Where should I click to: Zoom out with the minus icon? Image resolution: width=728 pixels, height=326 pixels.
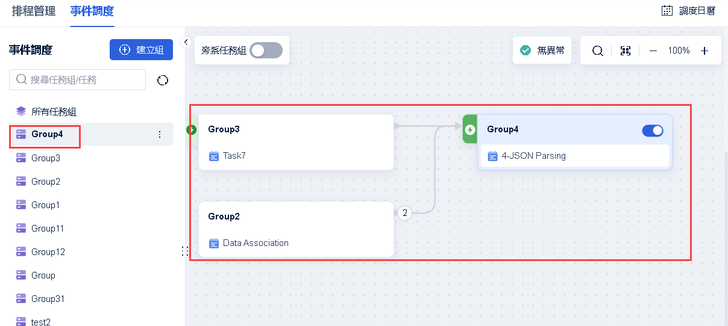tap(653, 51)
